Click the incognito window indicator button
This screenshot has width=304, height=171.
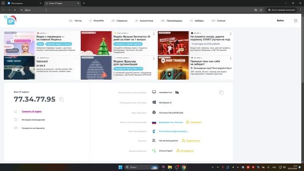(x=282, y=10)
